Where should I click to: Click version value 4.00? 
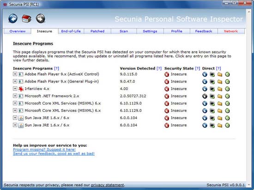coord(124,89)
